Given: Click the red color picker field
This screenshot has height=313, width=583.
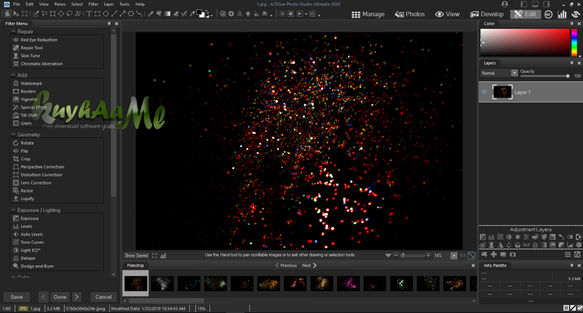Looking at the screenshot, I should 525,43.
